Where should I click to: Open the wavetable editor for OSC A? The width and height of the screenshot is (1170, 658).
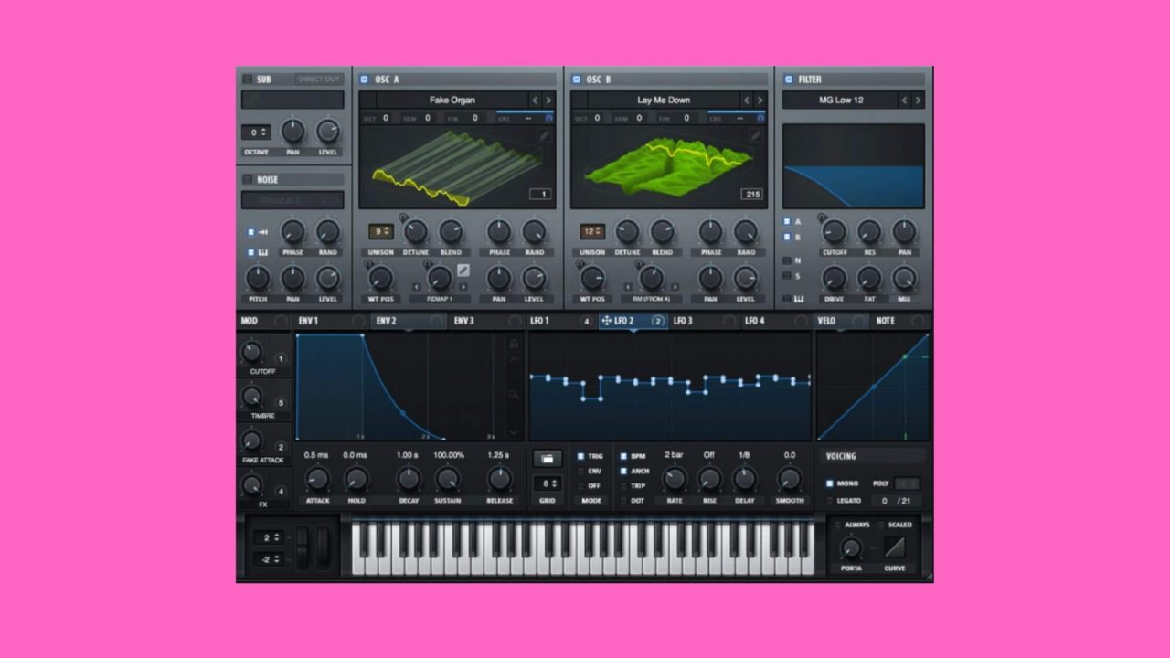544,136
